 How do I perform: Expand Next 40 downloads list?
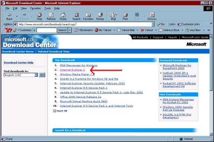pyautogui.click(x=60, y=111)
